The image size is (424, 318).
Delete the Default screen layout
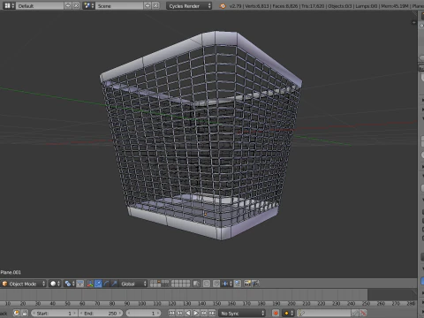76,5
